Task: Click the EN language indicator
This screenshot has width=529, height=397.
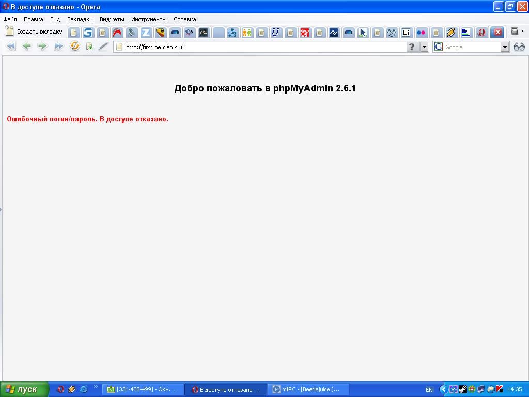Action: tap(429, 390)
